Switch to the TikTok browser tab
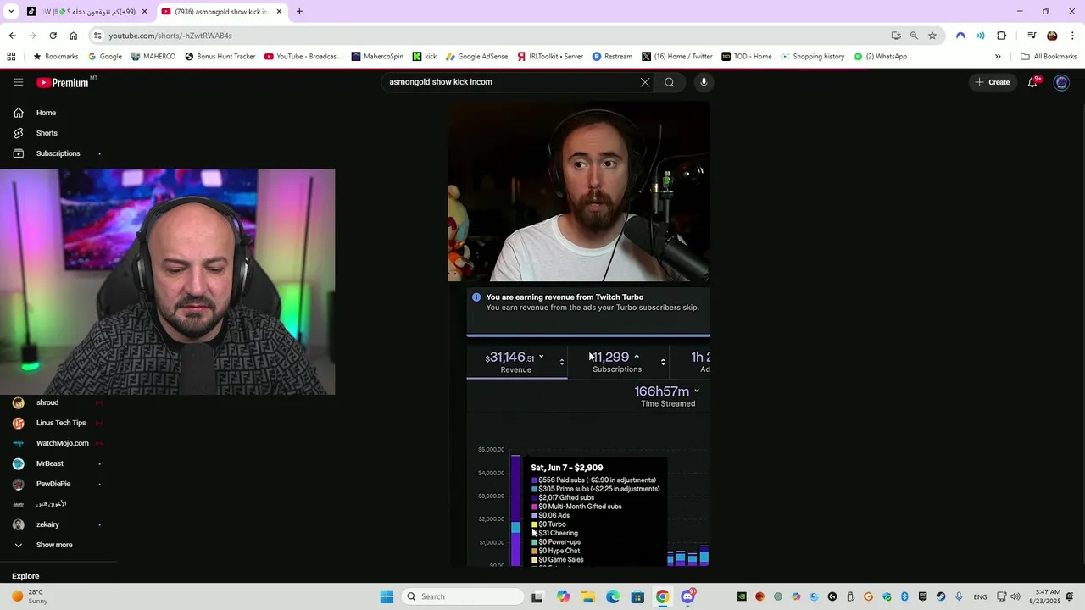This screenshot has height=610, width=1085. [86, 12]
